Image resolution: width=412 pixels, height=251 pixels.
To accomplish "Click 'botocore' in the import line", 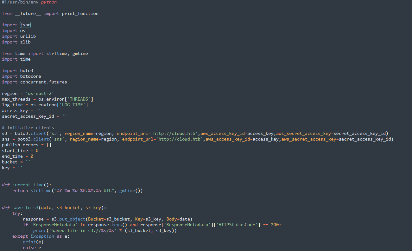I will (30, 76).
